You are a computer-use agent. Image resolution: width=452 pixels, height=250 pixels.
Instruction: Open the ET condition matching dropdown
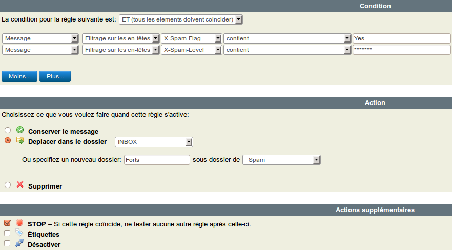pos(180,19)
